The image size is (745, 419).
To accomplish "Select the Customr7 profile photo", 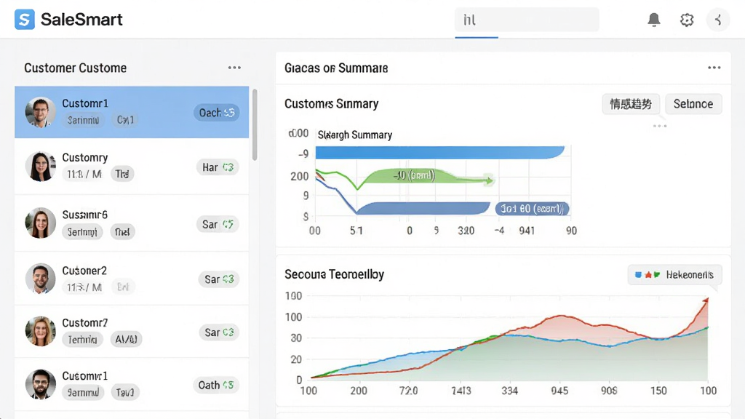I will pyautogui.click(x=41, y=331).
